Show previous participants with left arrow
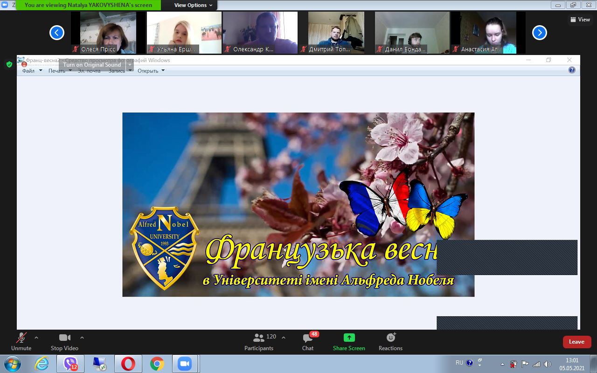 pyautogui.click(x=57, y=33)
